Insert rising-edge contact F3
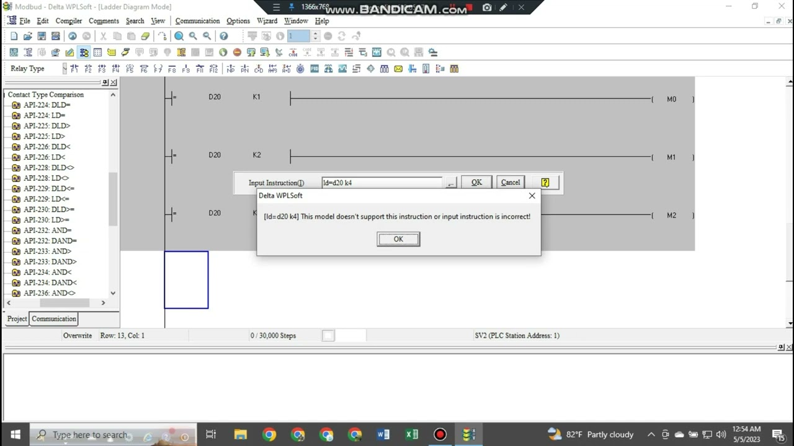 click(102, 69)
